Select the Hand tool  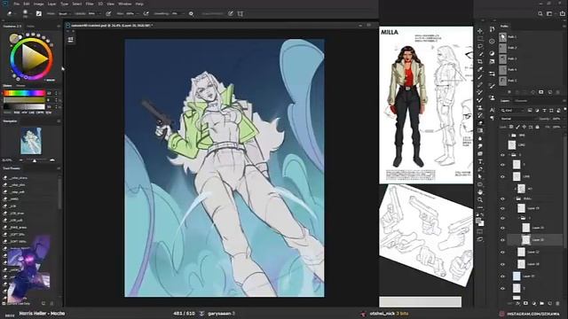coord(480,192)
